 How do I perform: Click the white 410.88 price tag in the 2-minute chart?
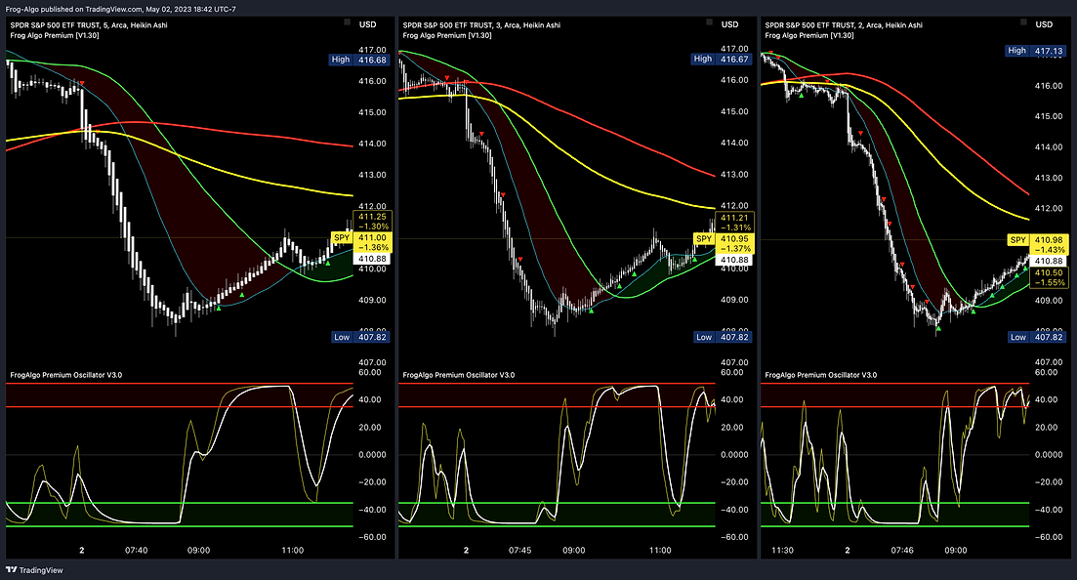pos(1049,261)
